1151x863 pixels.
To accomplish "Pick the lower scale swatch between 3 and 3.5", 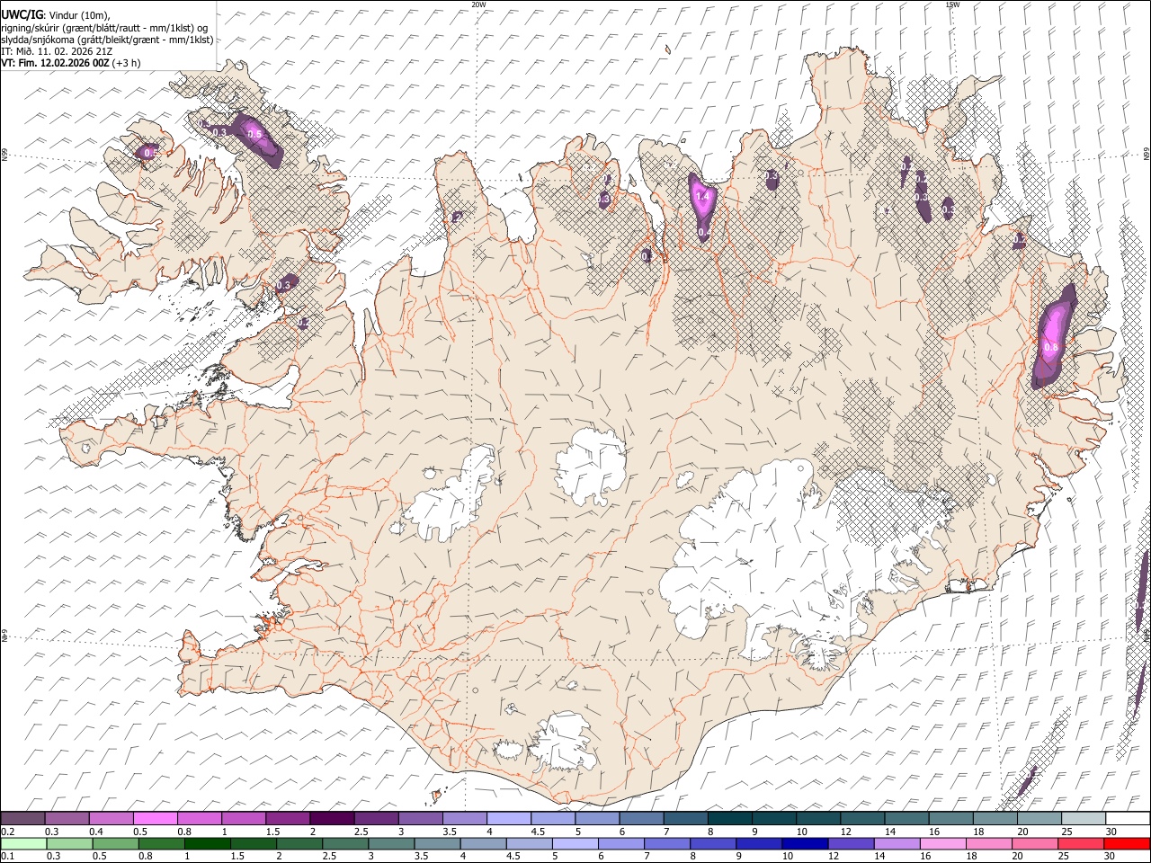I will [391, 843].
